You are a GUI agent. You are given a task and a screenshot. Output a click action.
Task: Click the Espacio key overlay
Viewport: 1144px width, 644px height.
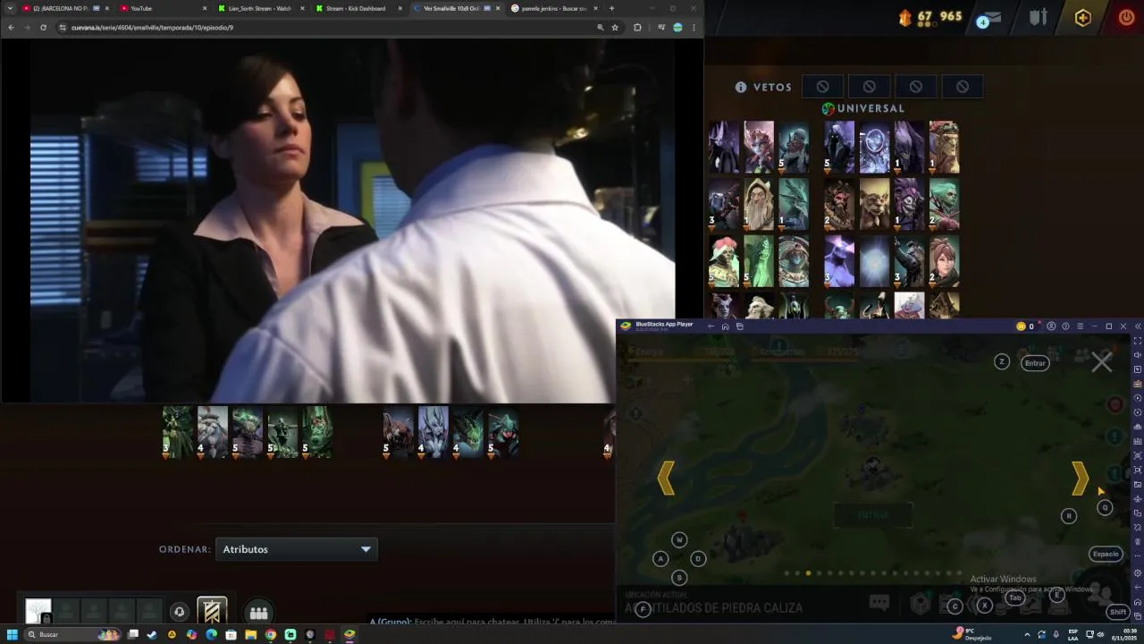coord(1106,554)
